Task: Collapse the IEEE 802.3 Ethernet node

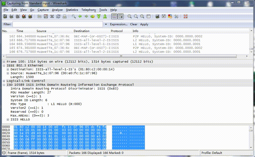Action: [4, 66]
